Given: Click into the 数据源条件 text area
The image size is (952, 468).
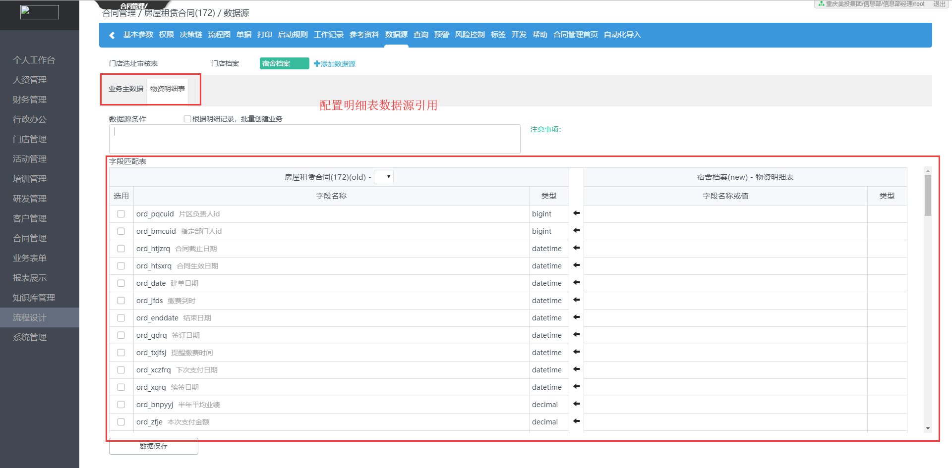Looking at the screenshot, I should (315, 139).
